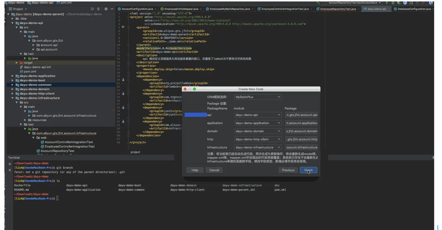The height and width of the screenshot is (230, 442).
Task: Click the Run with Coverage icon
Action: point(399,3)
